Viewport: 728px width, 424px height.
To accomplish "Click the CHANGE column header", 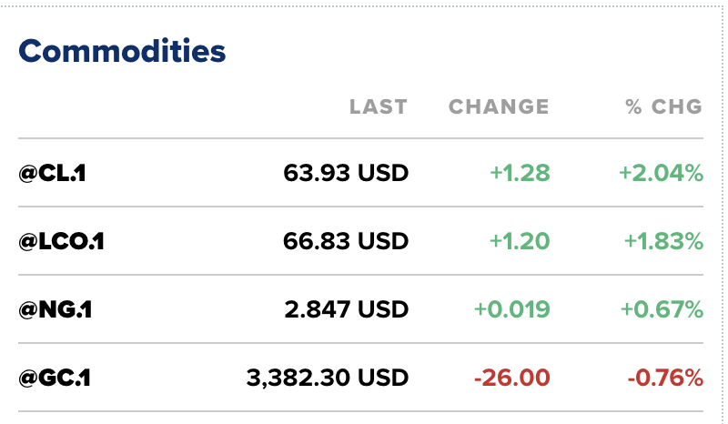I will tap(499, 106).
